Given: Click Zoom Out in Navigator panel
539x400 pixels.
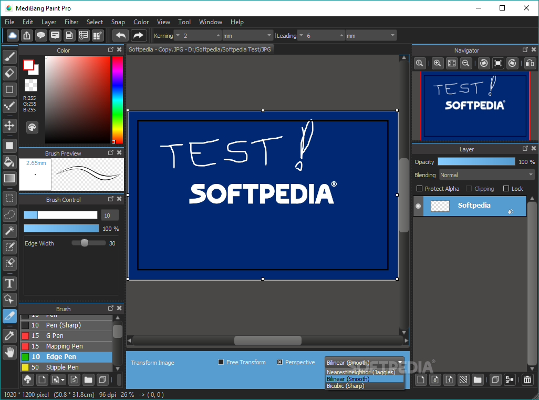Looking at the screenshot, I should click(466, 63).
